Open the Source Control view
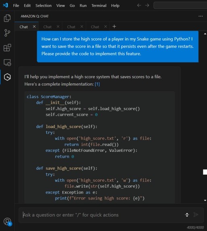Image resolution: width=207 pixels, height=231 pixels. coord(7,33)
